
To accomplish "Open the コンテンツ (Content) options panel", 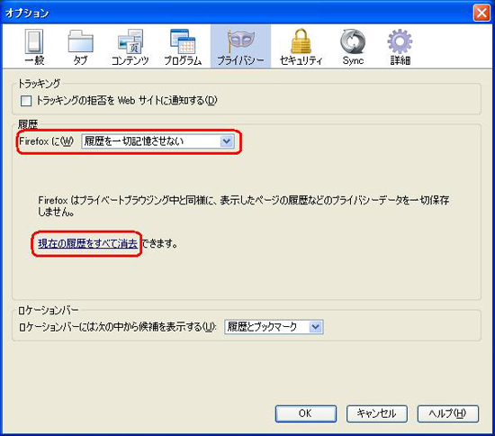I will click(x=130, y=47).
